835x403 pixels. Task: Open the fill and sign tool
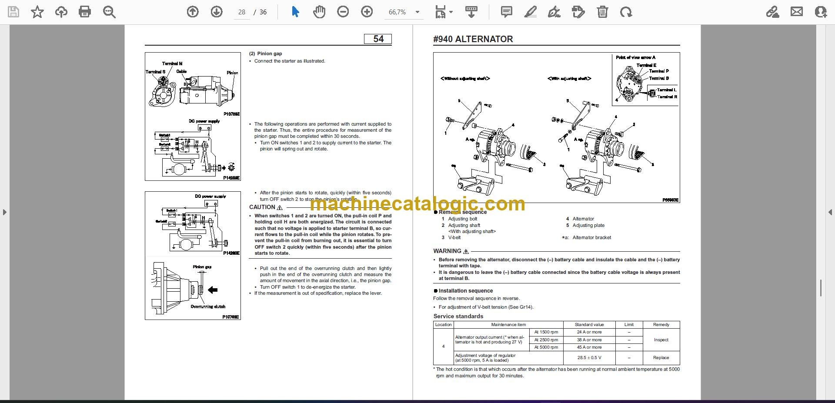click(x=772, y=12)
